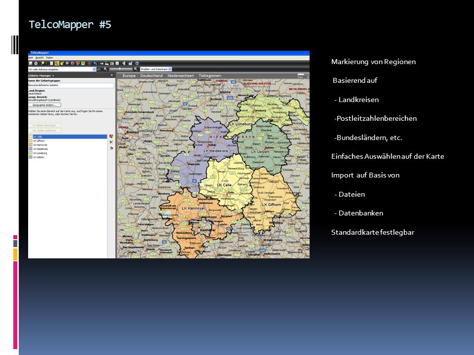474x355 pixels.
Task: Click the 'Geographie ändern...' button
Action: [x=44, y=105]
